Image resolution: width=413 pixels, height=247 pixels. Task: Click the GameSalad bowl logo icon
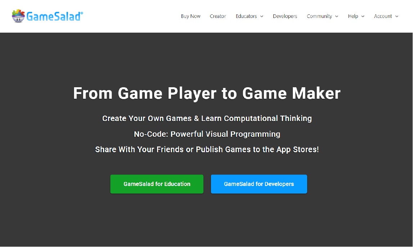pyautogui.click(x=18, y=16)
